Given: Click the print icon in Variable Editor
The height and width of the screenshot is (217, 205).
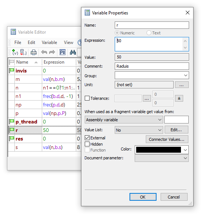Looking at the screenshot, I should click(x=34, y=52).
